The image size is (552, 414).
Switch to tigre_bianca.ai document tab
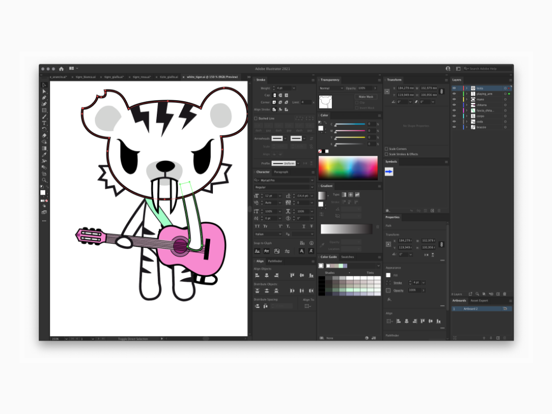click(x=86, y=77)
